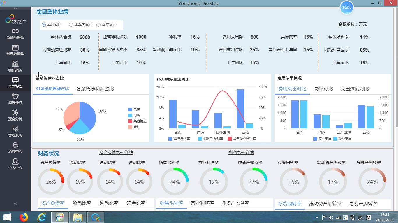Screen dimensions: 398x223
Task: Open the bottom 总资产周转率 tab
Action: tap(363, 204)
